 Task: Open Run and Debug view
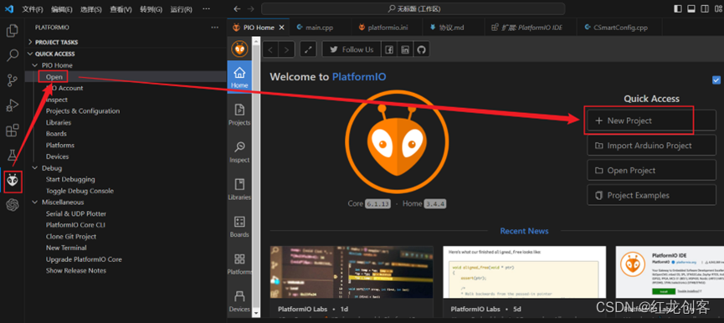point(13,105)
